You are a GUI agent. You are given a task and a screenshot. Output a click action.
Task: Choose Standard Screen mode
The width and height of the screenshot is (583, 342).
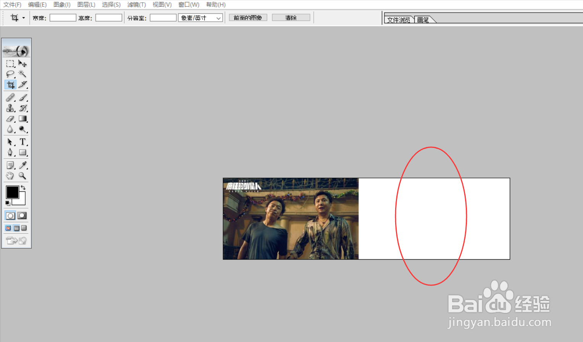[x=8, y=228]
